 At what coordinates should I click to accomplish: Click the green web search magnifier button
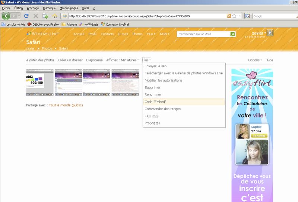coord(232,34)
